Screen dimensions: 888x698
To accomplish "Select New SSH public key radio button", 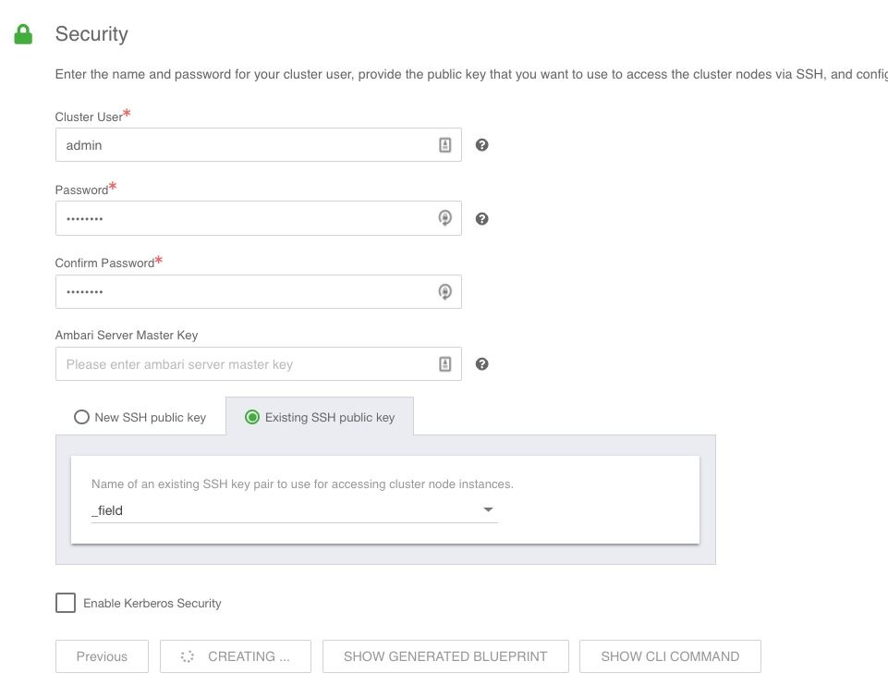I will click(81, 417).
